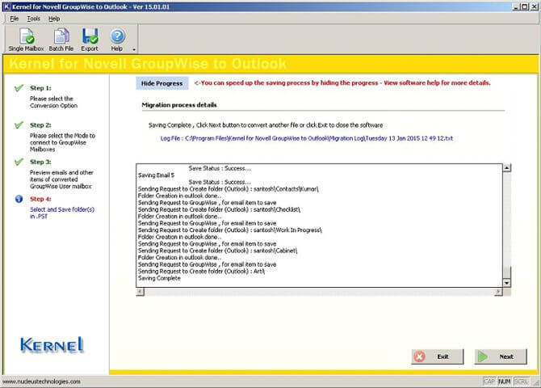Viewport: 541px width, 388px height.
Task: Click 'Please select the Conversion Option' text
Action: pos(53,102)
